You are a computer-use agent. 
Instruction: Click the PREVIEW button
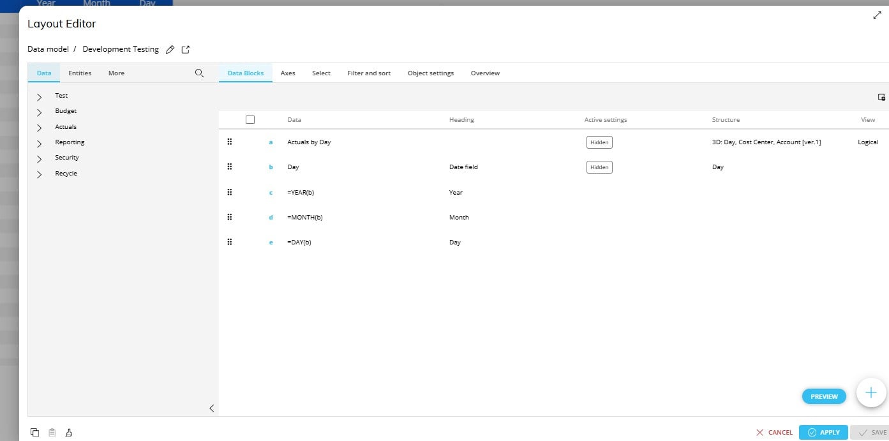[824, 396]
